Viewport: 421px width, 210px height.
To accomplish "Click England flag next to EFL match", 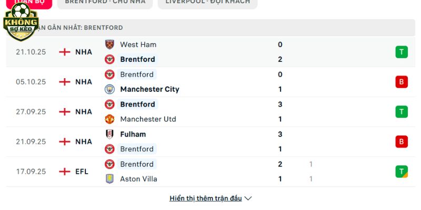I will click(65, 172).
